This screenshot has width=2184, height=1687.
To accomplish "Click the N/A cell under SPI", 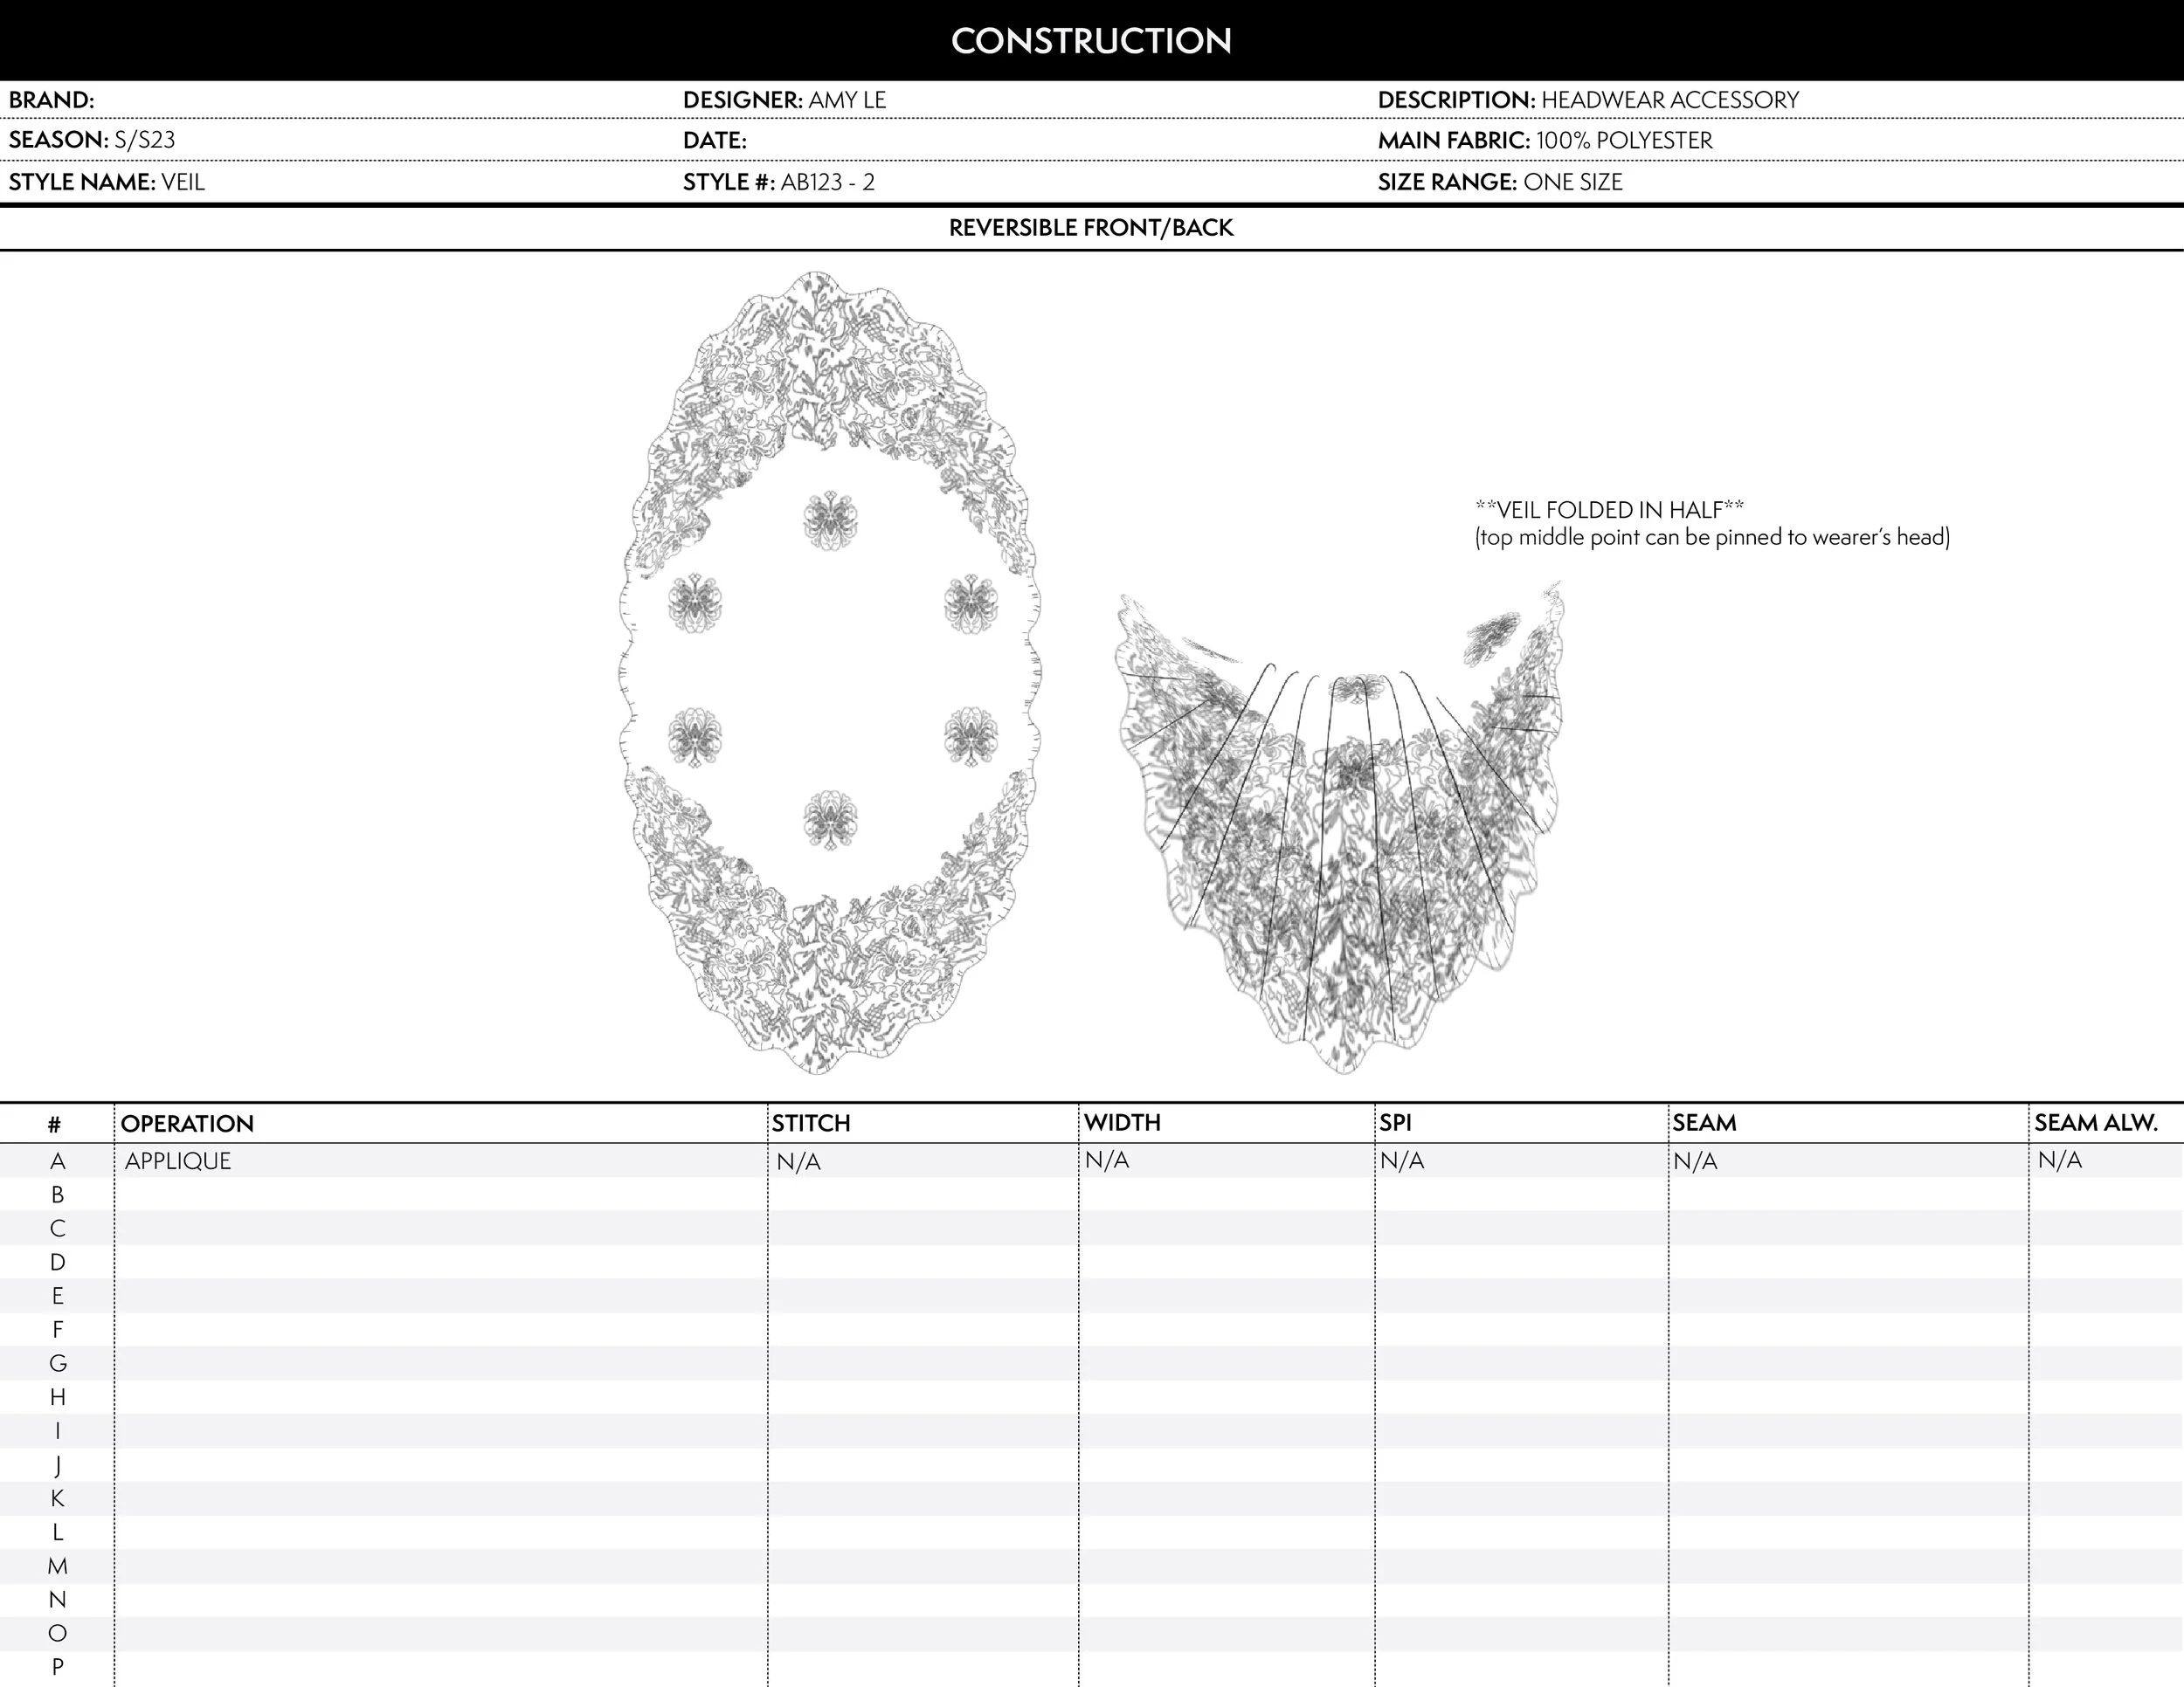I will click(1402, 1161).
